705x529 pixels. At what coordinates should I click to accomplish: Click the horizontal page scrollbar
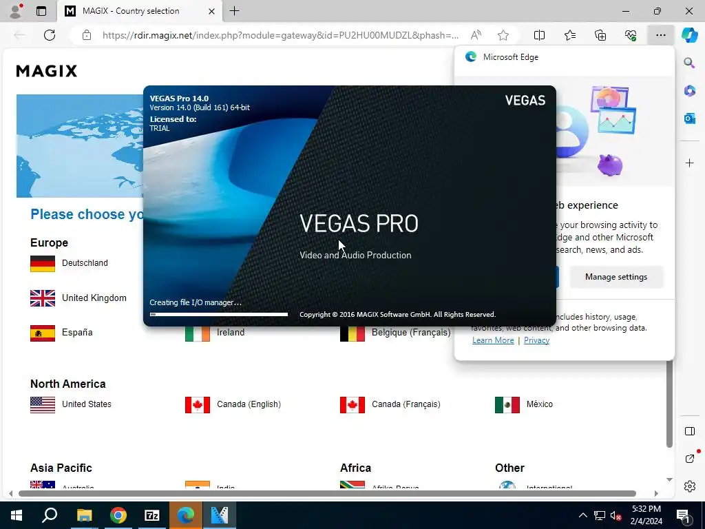327,493
